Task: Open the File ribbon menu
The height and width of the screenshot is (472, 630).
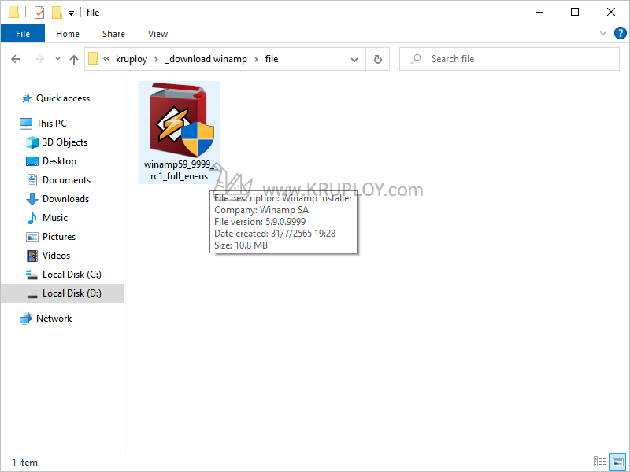Action: (23, 34)
